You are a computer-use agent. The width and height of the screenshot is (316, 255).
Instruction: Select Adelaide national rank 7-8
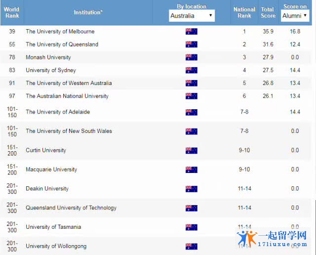coord(244,112)
